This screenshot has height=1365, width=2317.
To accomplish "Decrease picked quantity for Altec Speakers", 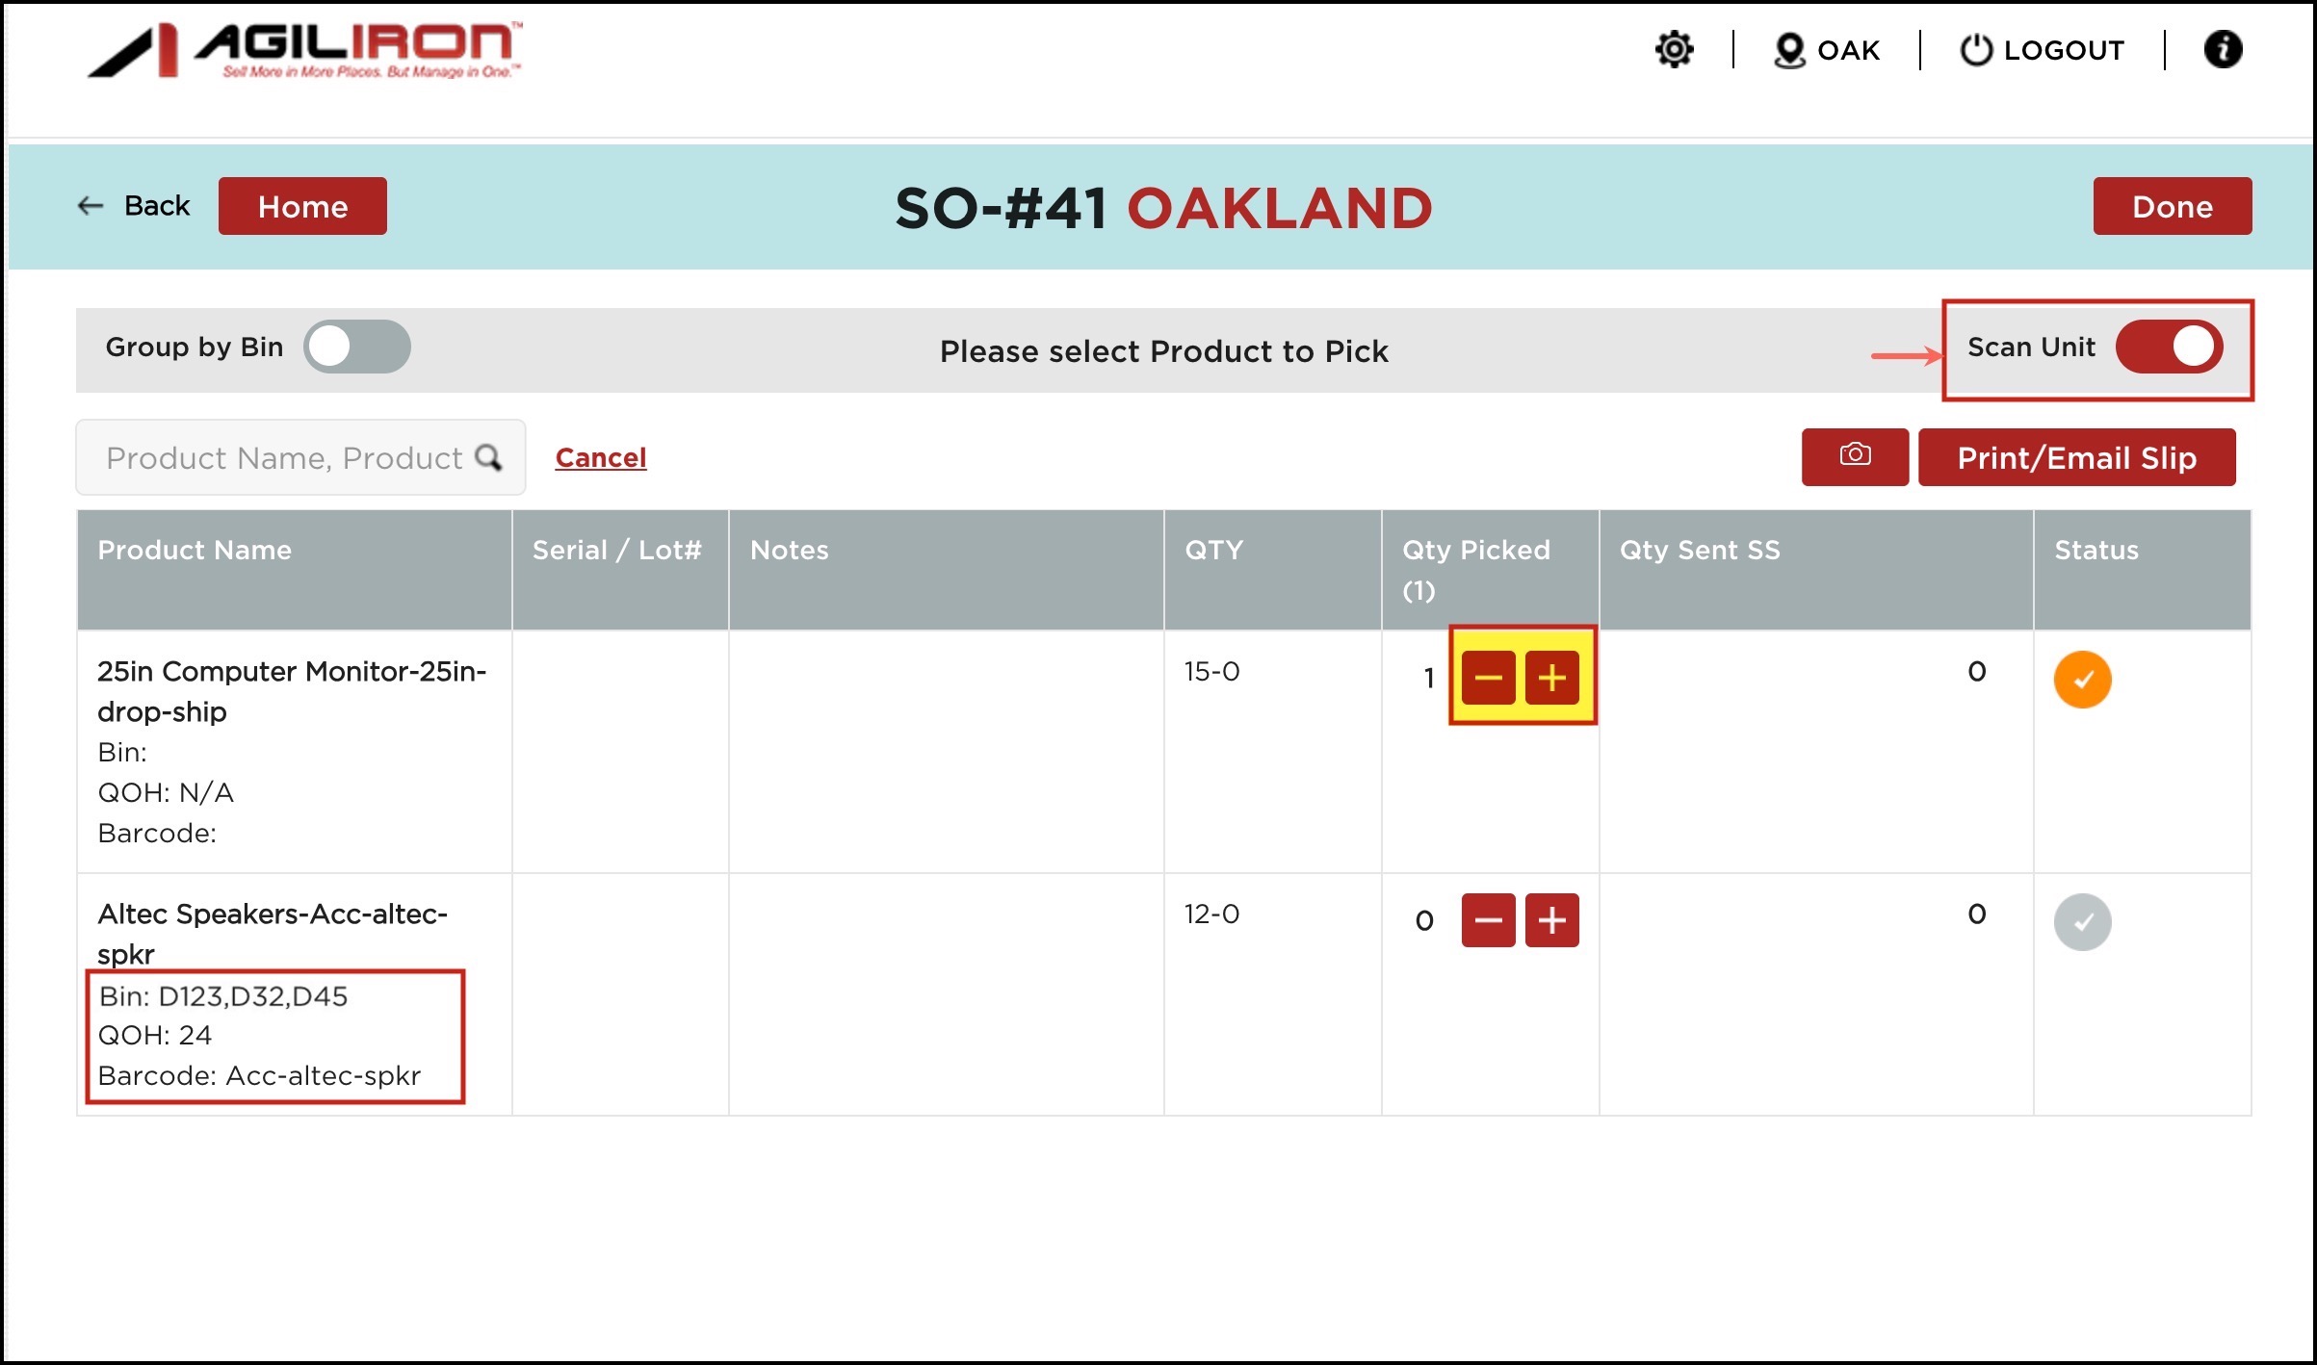I will tap(1487, 920).
